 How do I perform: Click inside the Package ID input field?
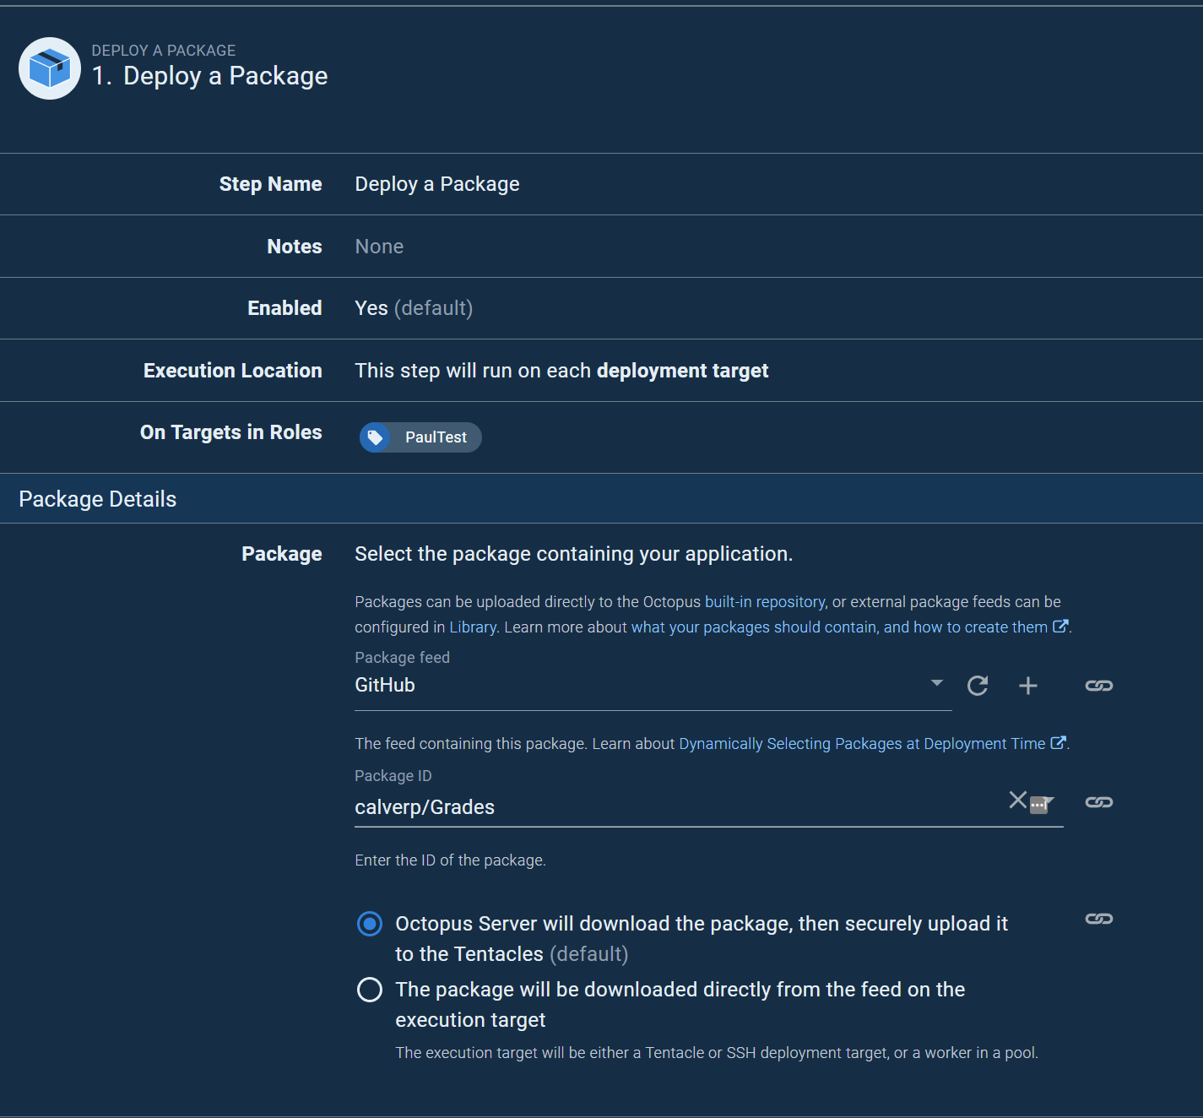point(591,806)
